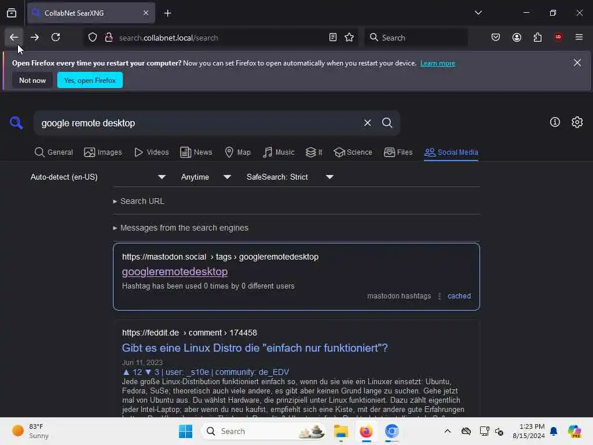Open notifications bell in system tray
The height and width of the screenshot is (445, 593).
(x=554, y=431)
